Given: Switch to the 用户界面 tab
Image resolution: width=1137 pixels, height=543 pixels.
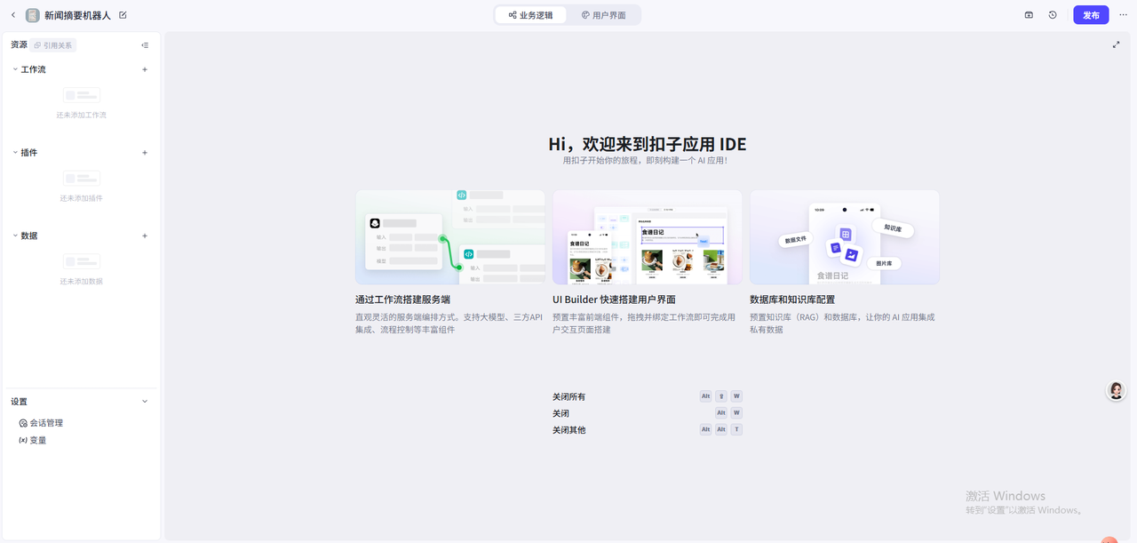Looking at the screenshot, I should coord(604,15).
